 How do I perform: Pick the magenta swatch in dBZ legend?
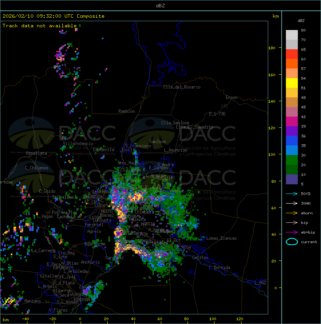point(292,122)
